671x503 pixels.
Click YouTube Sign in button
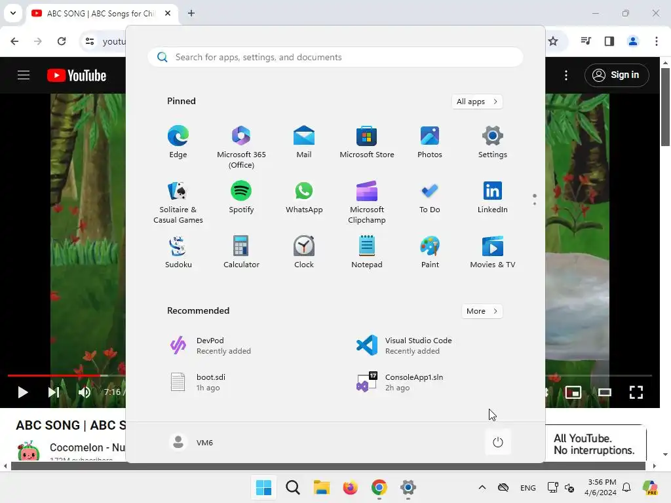point(617,75)
